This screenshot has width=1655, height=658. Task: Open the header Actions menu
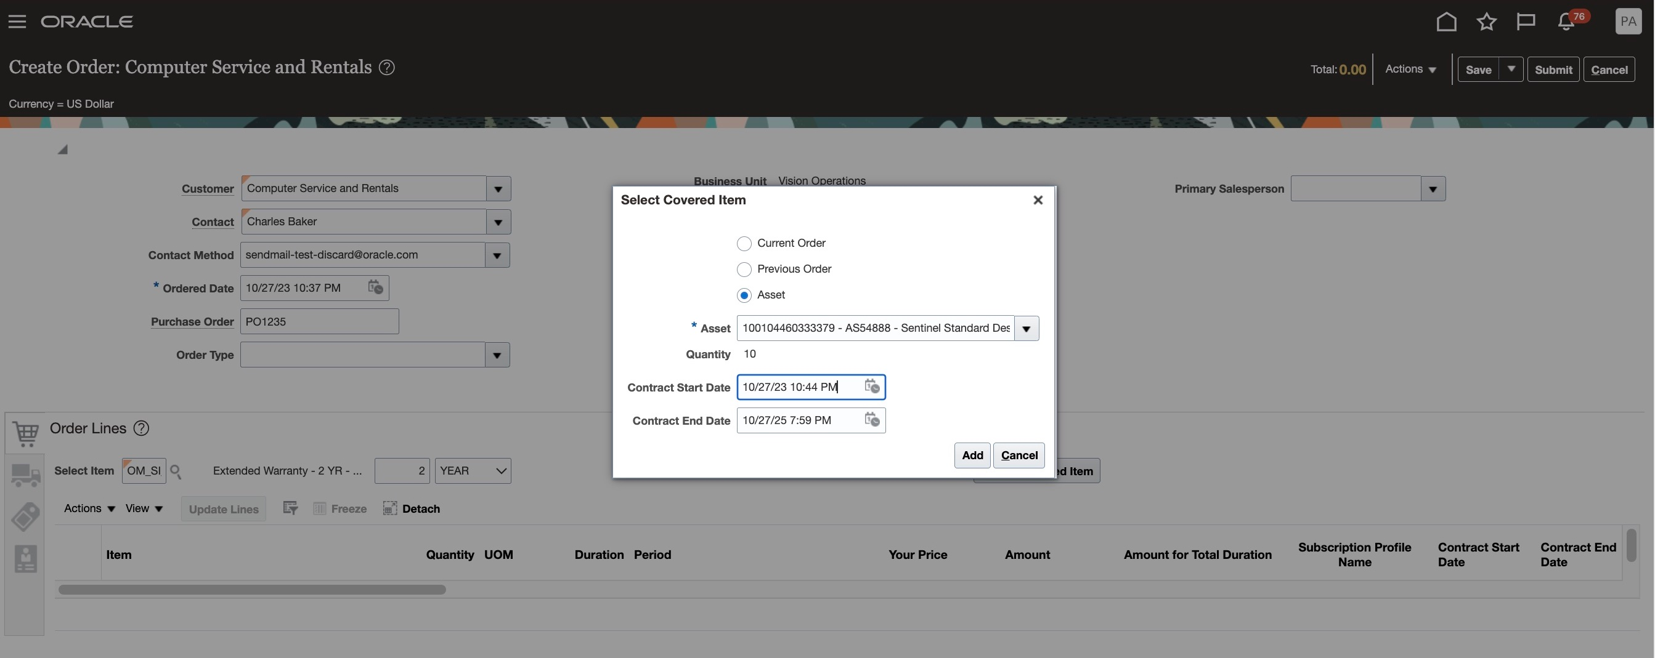(x=1410, y=69)
